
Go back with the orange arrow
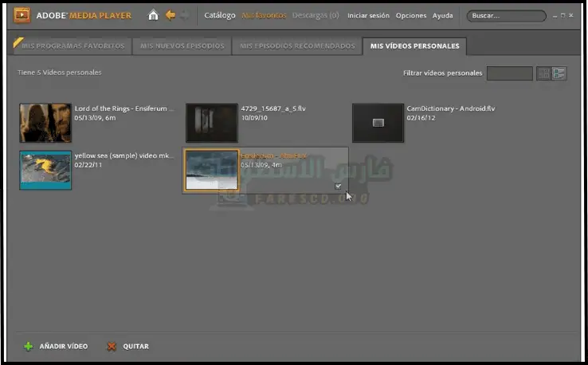click(170, 15)
